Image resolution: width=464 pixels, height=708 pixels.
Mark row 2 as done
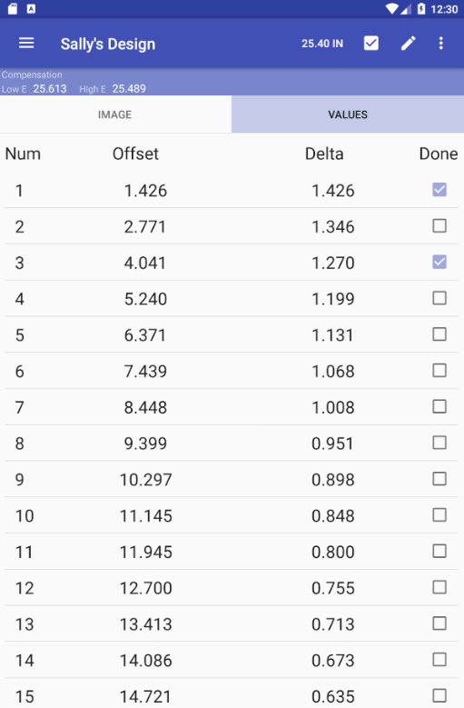[x=439, y=225]
